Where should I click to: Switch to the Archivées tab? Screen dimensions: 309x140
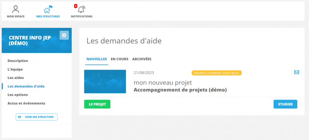click(x=142, y=59)
